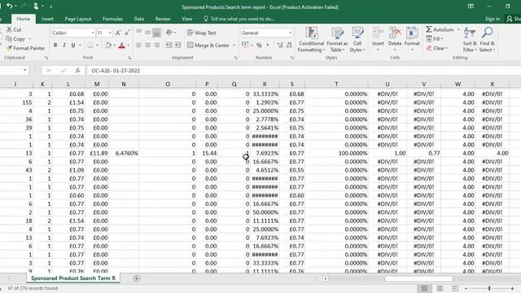This screenshot has width=521, height=293.
Task: Activate the Format Painter brush
Action: tap(9, 48)
